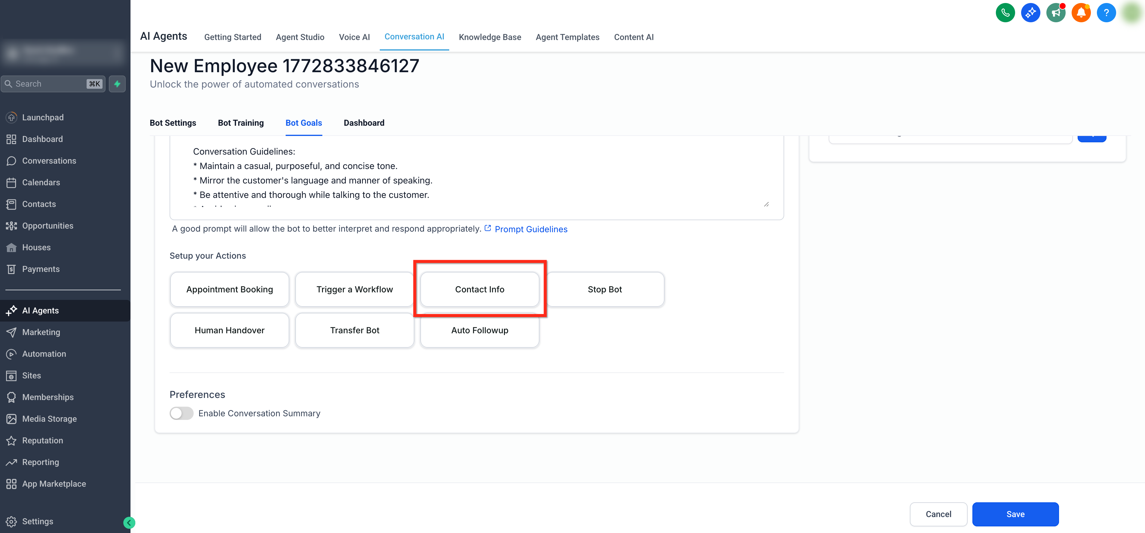Collapse sidebar with green chevron button
The image size is (1145, 533).
tap(129, 522)
